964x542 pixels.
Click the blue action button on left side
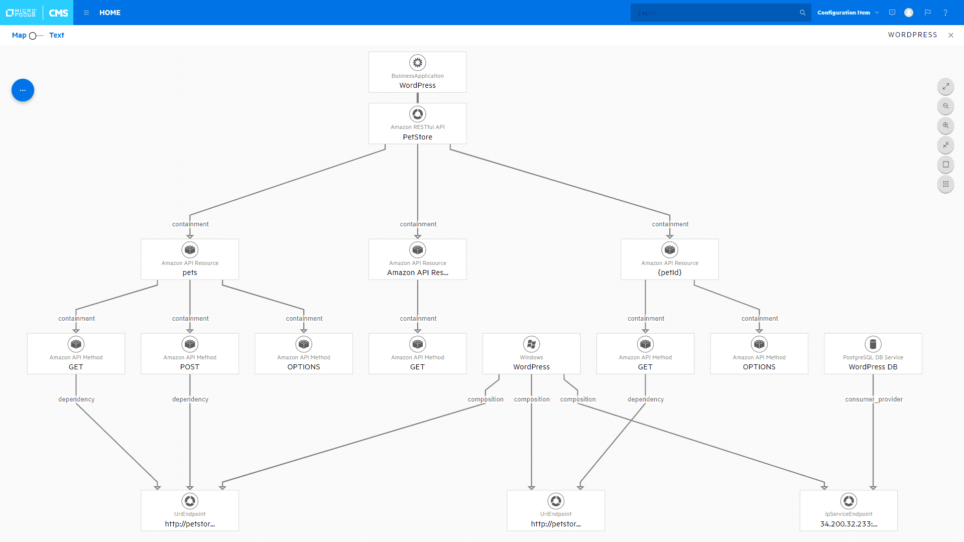pos(22,90)
